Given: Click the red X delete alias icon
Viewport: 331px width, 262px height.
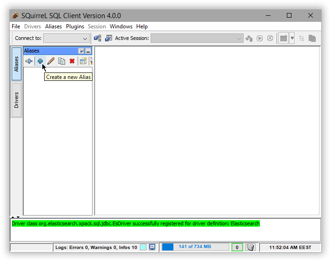Looking at the screenshot, I should [72, 61].
